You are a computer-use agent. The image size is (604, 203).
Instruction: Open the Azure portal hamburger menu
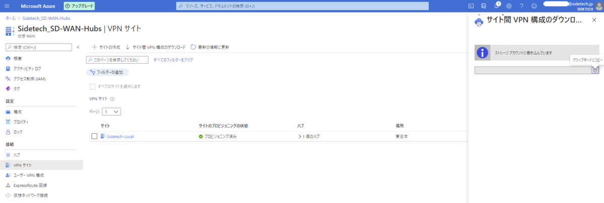point(8,6)
